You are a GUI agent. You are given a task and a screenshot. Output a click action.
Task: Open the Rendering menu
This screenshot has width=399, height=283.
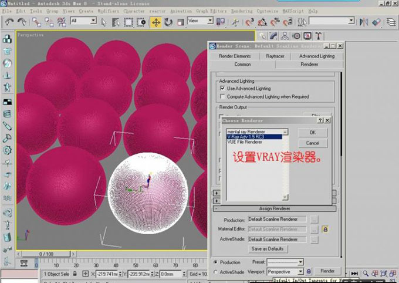[242, 11]
